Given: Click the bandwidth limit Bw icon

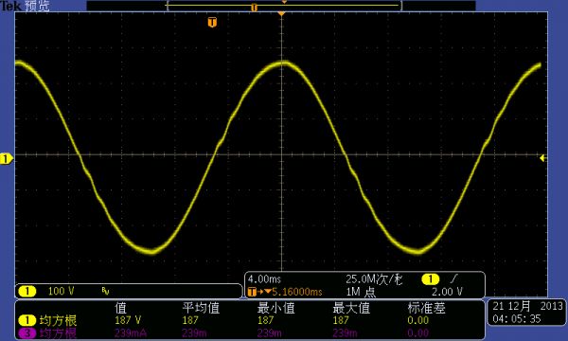Looking at the screenshot, I should coord(105,291).
